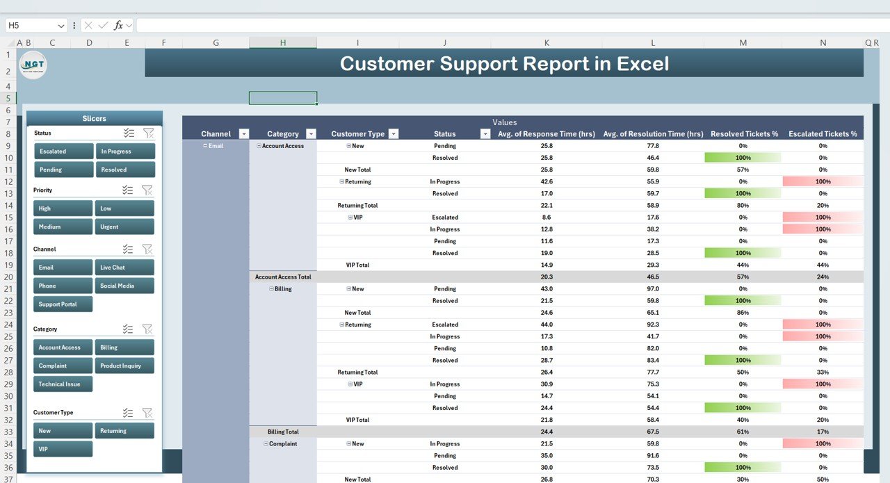This screenshot has height=483, width=890.
Task: Clear the Category slicer filter
Action: pos(148,329)
